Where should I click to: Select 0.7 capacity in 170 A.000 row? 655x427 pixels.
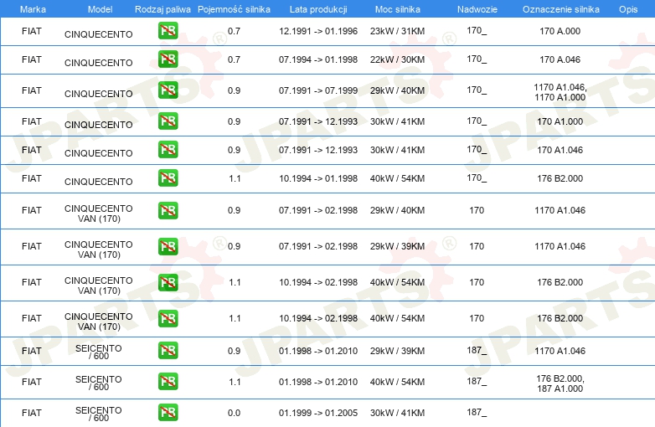(234, 31)
